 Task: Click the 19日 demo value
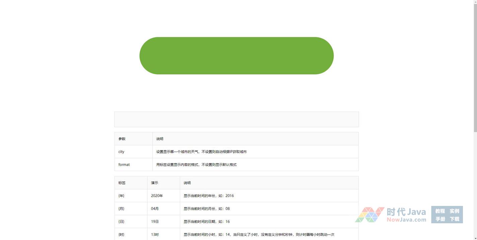[x=155, y=222]
